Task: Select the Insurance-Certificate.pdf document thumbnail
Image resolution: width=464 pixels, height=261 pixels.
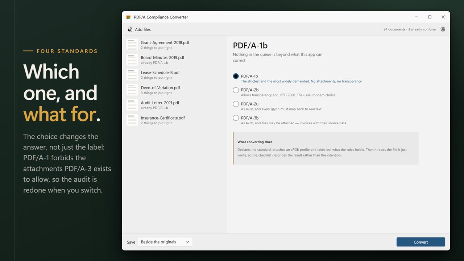Action: pyautogui.click(x=132, y=120)
